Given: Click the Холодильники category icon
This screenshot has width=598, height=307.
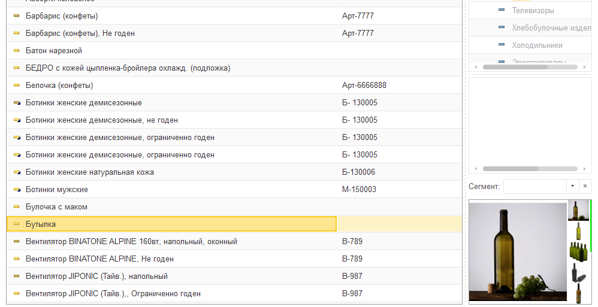Looking at the screenshot, I should pyautogui.click(x=502, y=45).
